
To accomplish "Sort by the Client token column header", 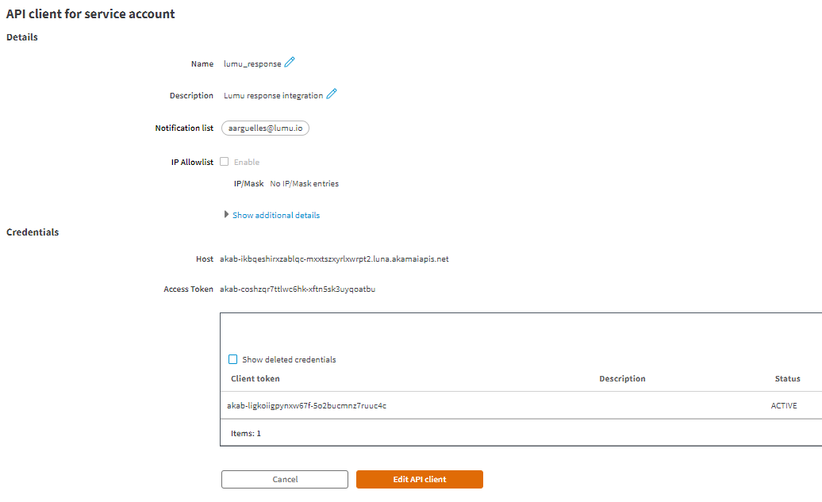I will coord(255,379).
